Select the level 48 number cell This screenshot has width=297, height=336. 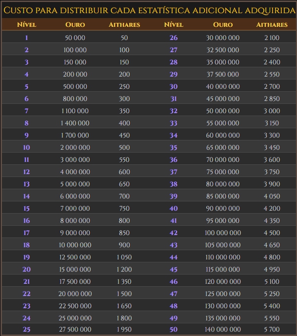click(x=174, y=306)
